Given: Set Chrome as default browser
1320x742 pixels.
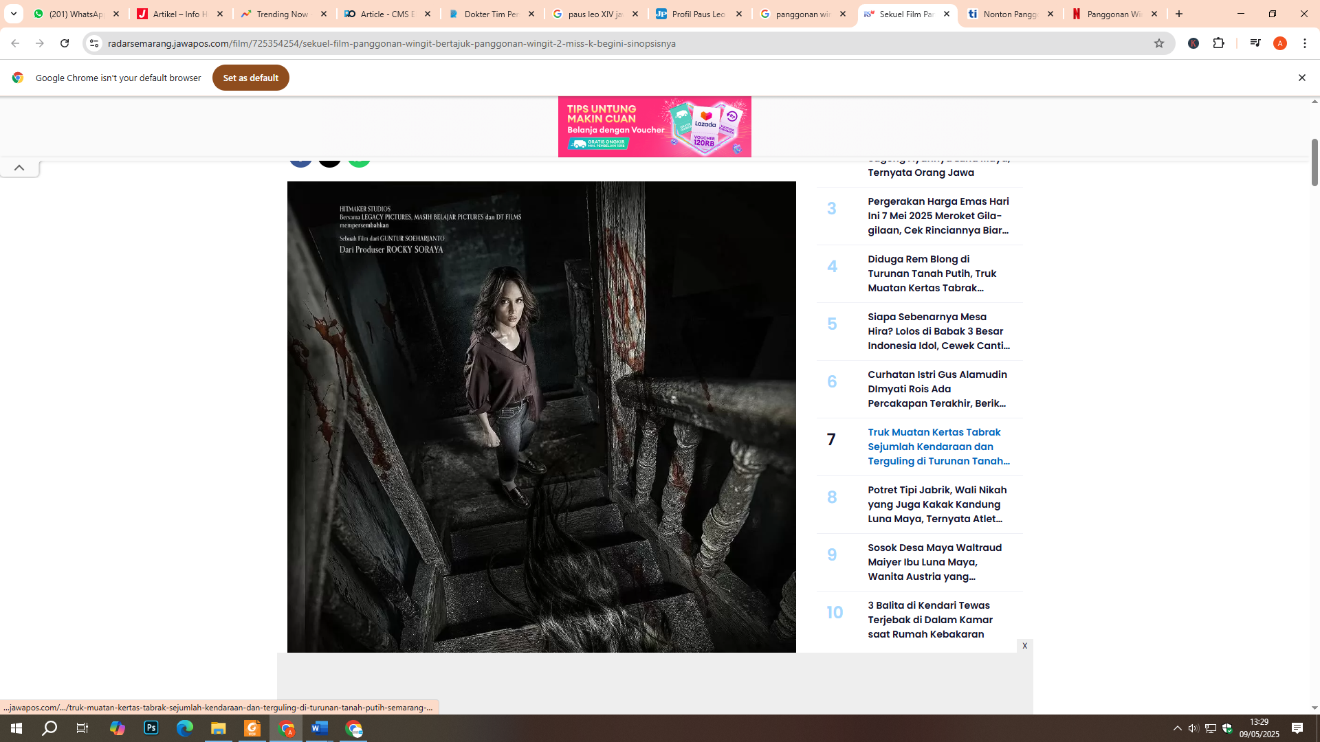Looking at the screenshot, I should tap(250, 78).
